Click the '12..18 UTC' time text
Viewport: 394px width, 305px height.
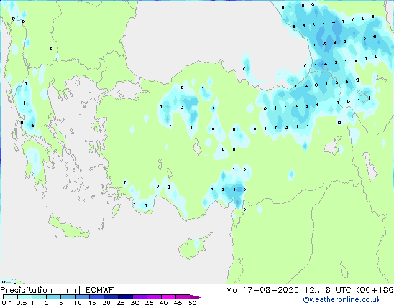[x=328, y=290]
